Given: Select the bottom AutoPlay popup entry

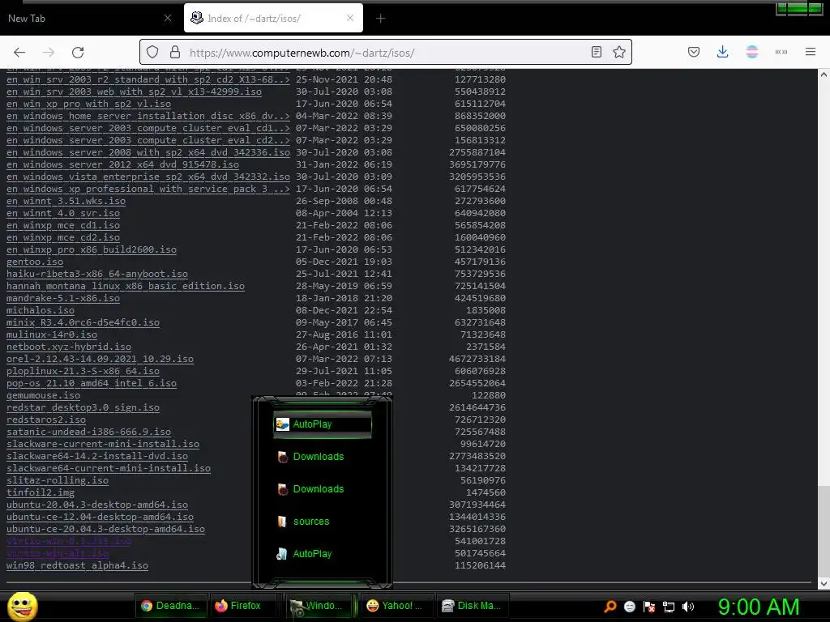Looking at the screenshot, I should click(323, 554).
